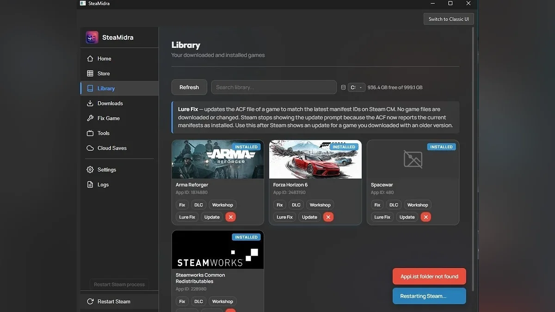Click Spacewar's missing image placeholder icon
Screen dimensions: 555x312
413,159
